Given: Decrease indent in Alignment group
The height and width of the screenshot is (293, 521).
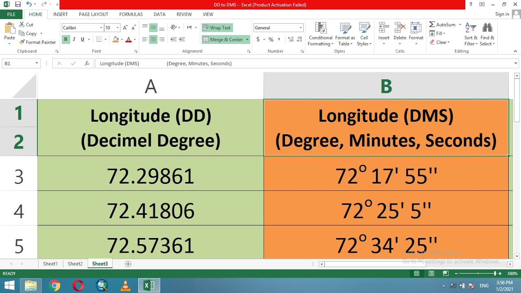Looking at the screenshot, I should 174,39.
